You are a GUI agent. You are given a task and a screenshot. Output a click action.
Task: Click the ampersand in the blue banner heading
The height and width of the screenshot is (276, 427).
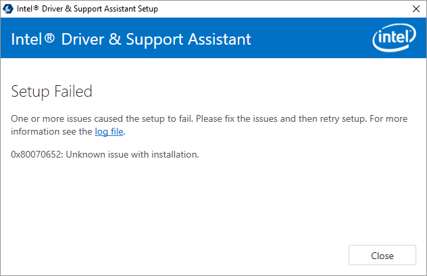point(115,39)
